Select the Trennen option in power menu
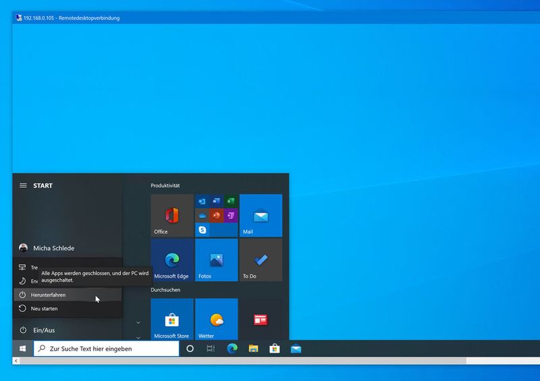This screenshot has width=540, height=381. [x=26, y=268]
